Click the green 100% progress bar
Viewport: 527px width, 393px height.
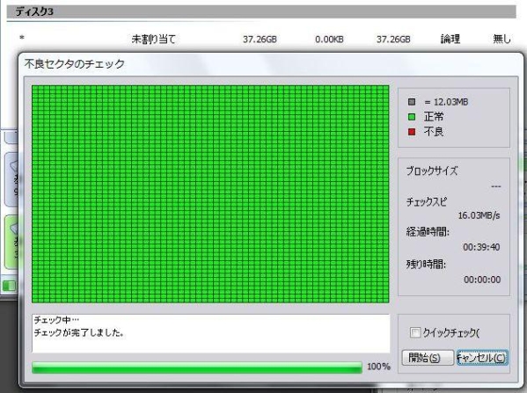197,368
